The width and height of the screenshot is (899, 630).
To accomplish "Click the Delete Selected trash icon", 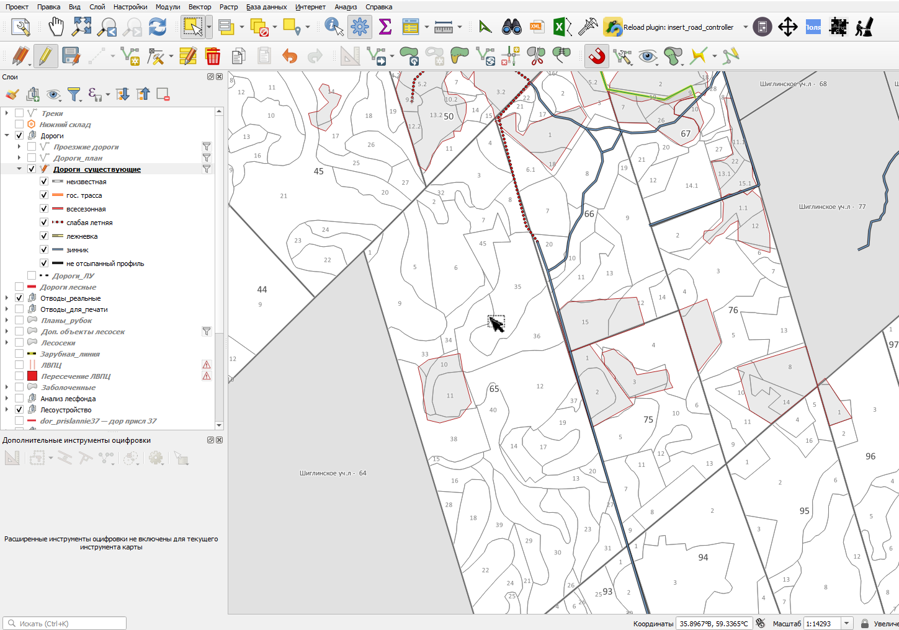I will coord(213,56).
